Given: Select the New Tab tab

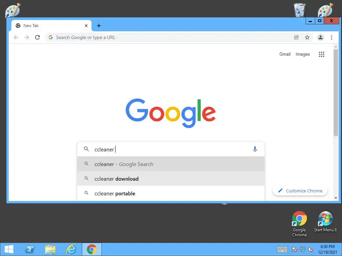Looking at the screenshot, I should [x=51, y=26].
